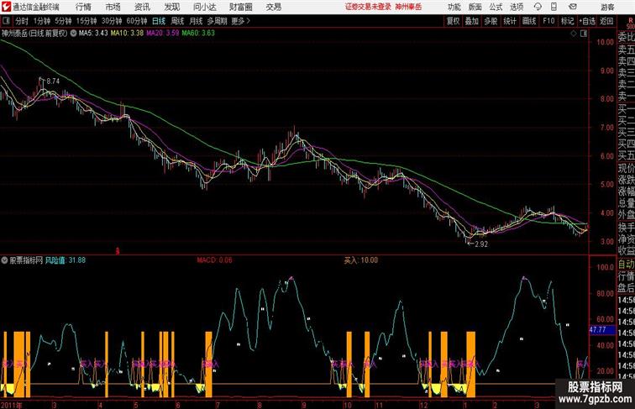Click the 统计 statistics button
The width and height of the screenshot is (635, 409).
click(510, 21)
